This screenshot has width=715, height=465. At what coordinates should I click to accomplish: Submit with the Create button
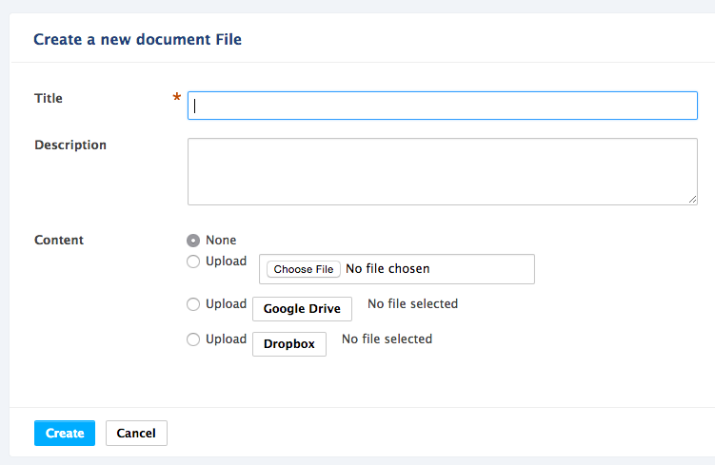point(65,433)
